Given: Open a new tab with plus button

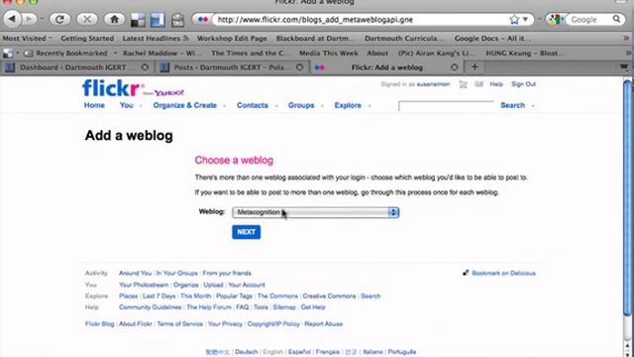Looking at the screenshot, I should point(475,67).
